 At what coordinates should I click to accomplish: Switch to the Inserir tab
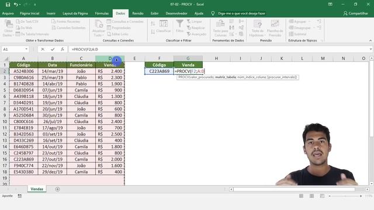[51, 13]
